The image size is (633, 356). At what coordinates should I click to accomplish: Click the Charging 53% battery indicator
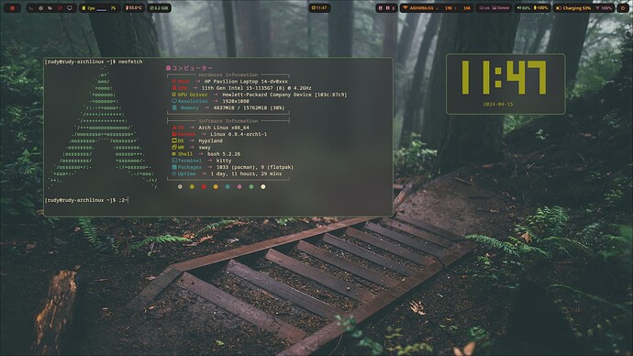click(x=573, y=8)
